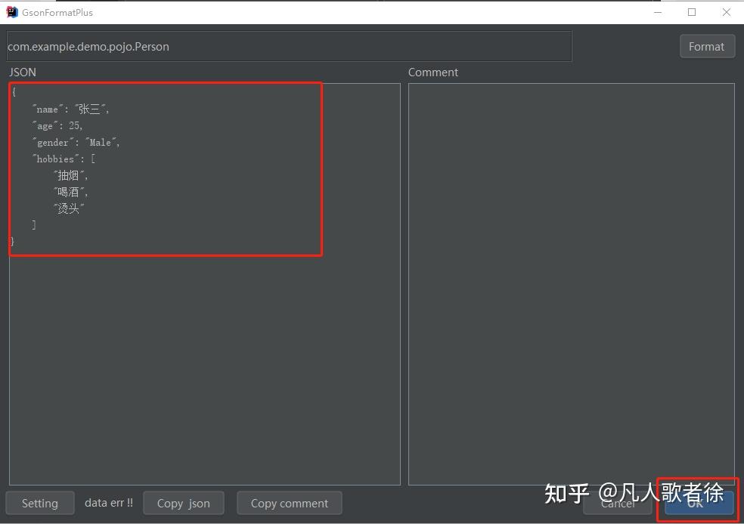
Task: Click the Comment panel label
Action: pyautogui.click(x=432, y=72)
